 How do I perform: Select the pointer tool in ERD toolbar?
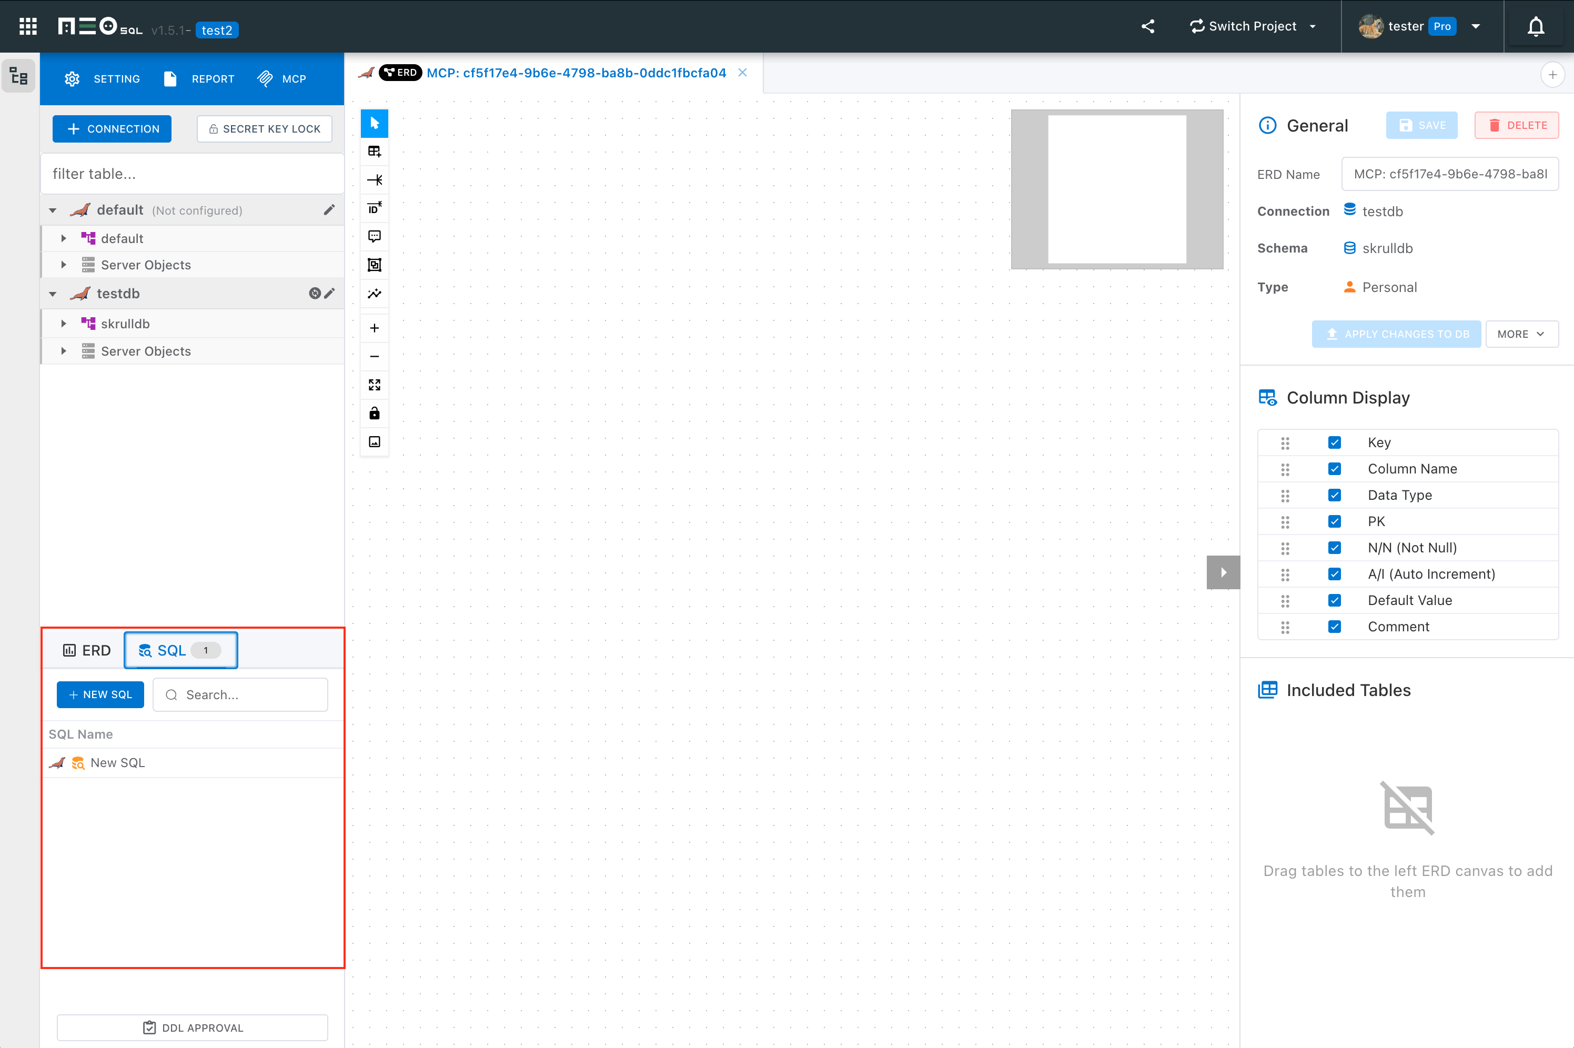click(374, 123)
